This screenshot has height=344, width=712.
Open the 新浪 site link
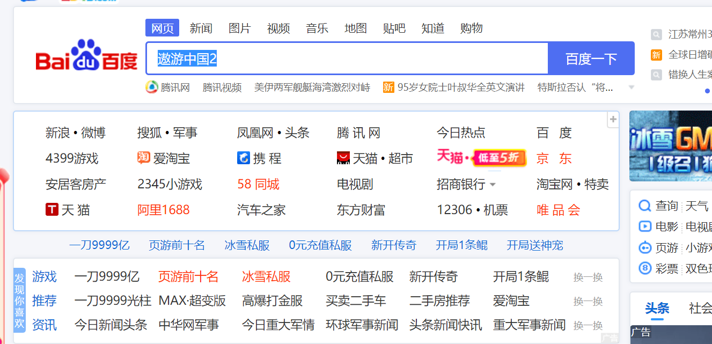pyautogui.click(x=58, y=133)
